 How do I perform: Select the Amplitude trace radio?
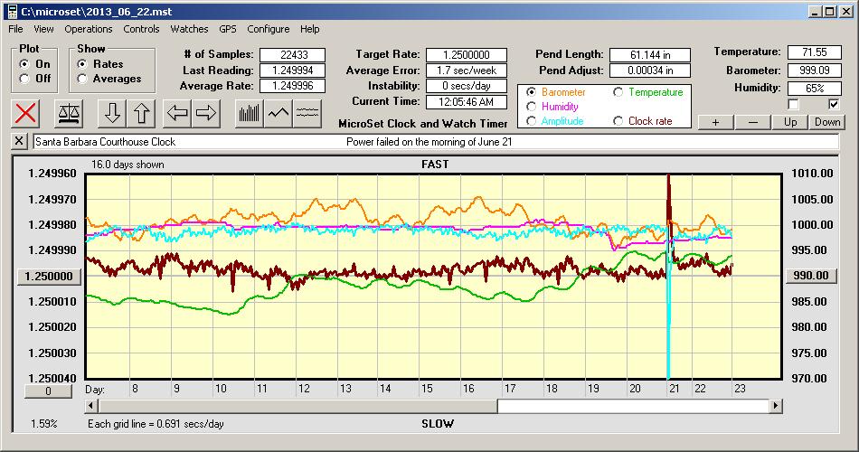531,120
